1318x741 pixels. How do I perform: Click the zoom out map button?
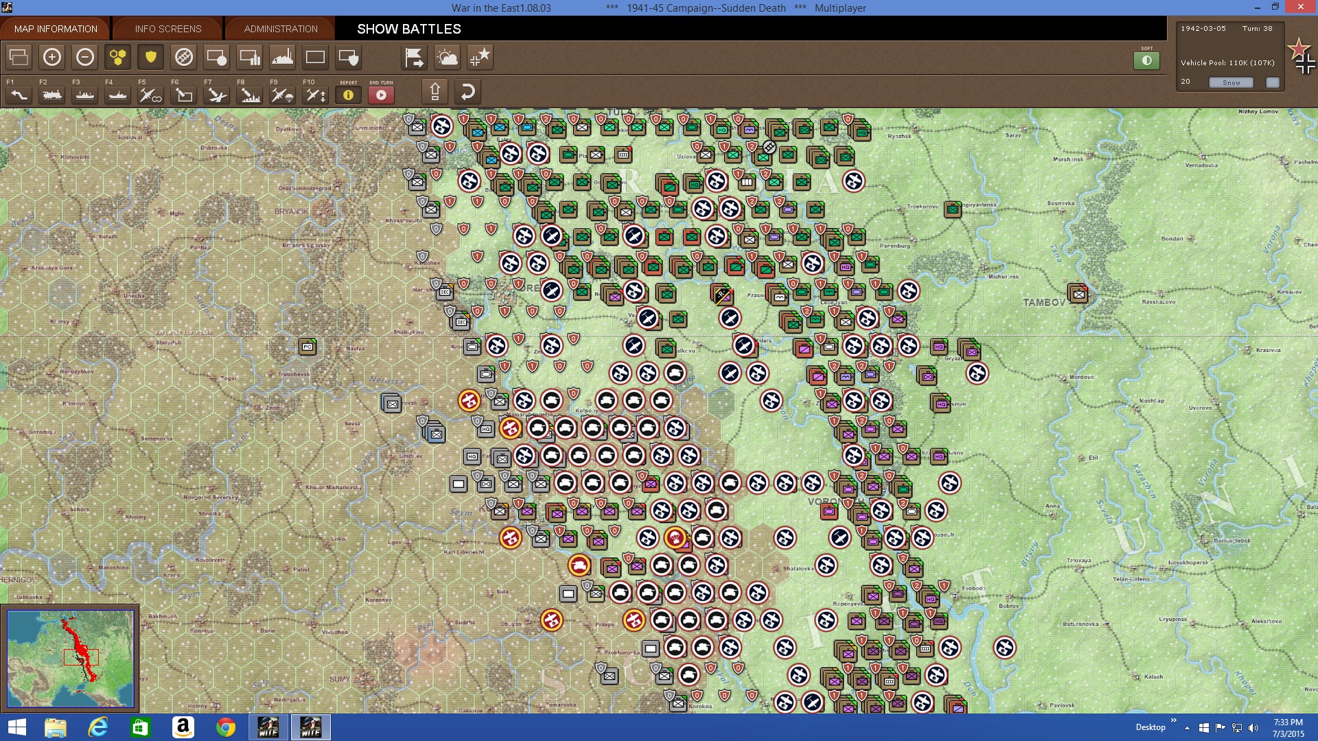tap(85, 57)
